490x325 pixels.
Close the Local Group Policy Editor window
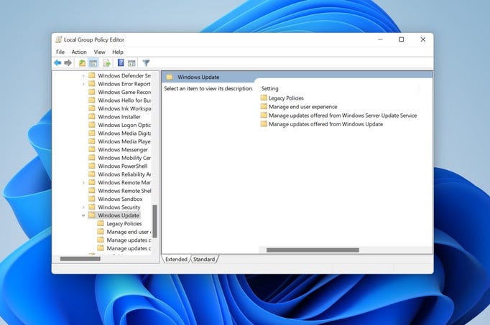pyautogui.click(x=422, y=39)
